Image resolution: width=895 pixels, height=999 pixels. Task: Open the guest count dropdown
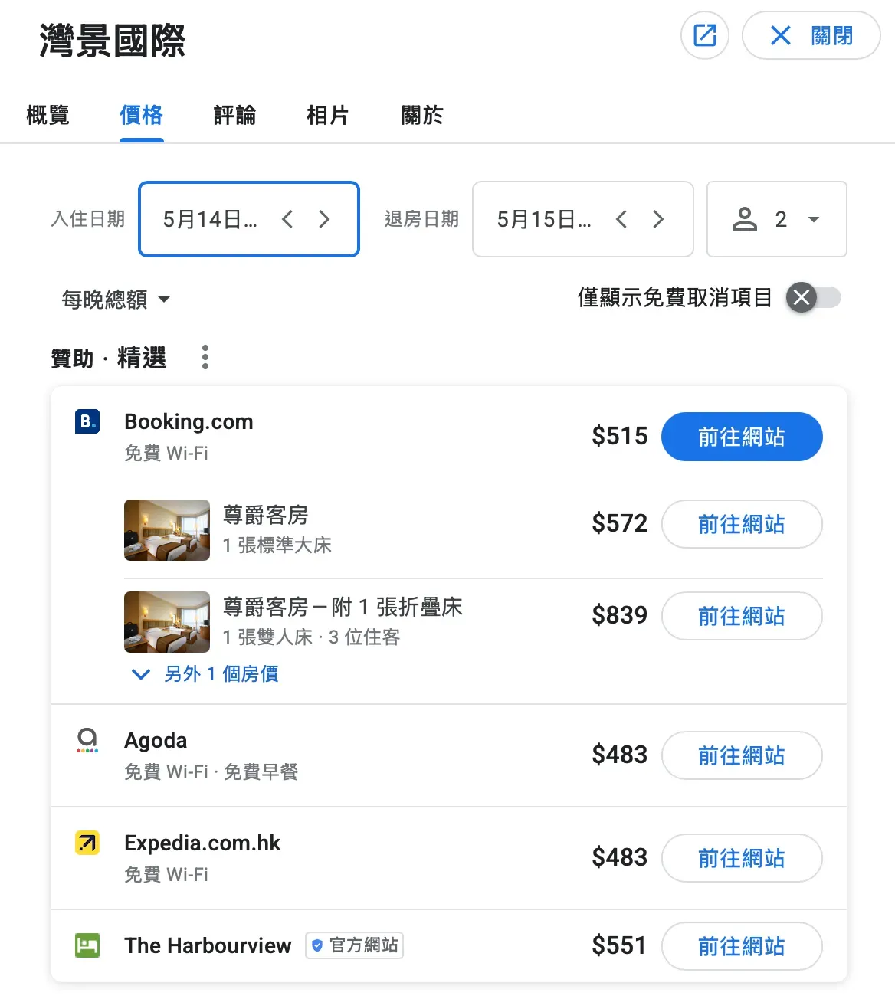777,219
